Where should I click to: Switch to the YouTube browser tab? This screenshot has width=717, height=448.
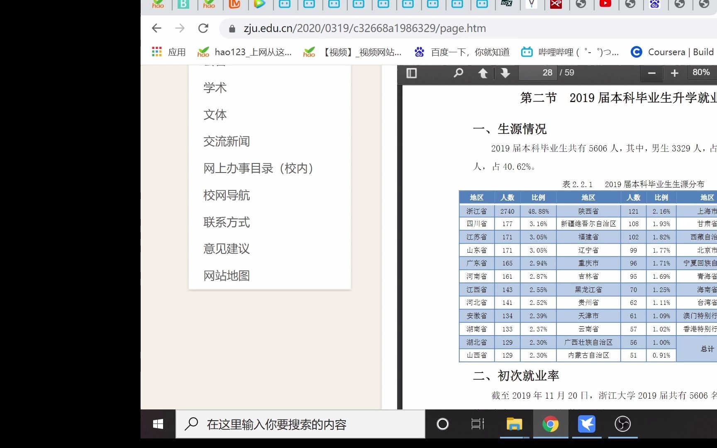(x=605, y=4)
